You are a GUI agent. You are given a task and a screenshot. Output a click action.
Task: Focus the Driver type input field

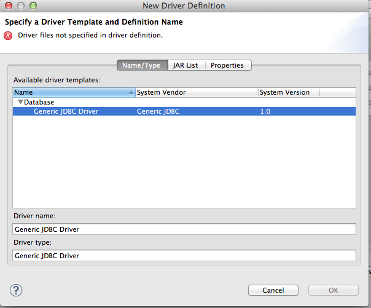pyautogui.click(x=184, y=256)
